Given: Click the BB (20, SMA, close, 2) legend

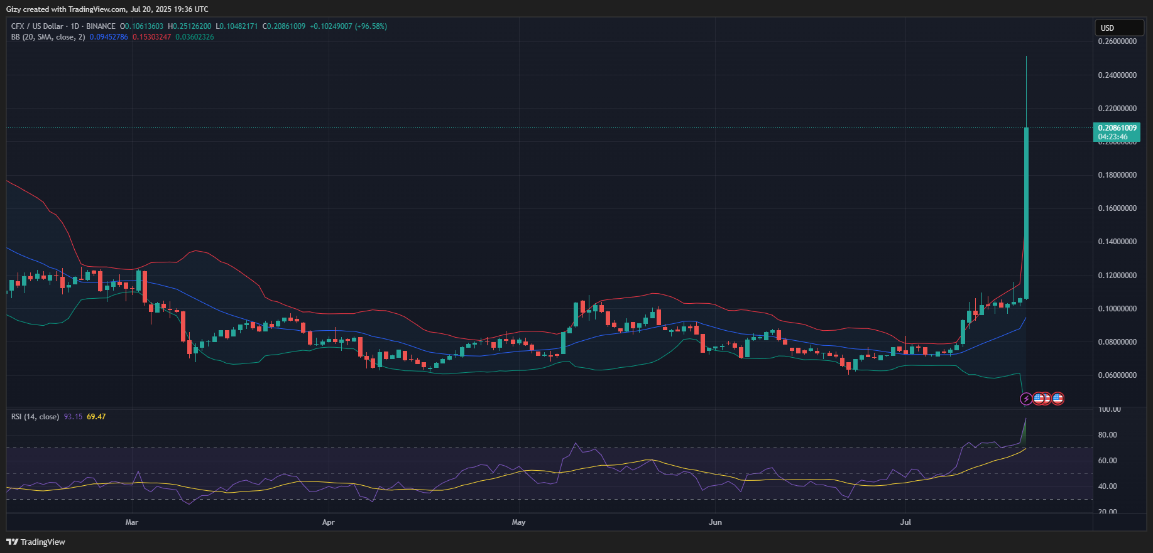Looking at the screenshot, I should pos(48,37).
